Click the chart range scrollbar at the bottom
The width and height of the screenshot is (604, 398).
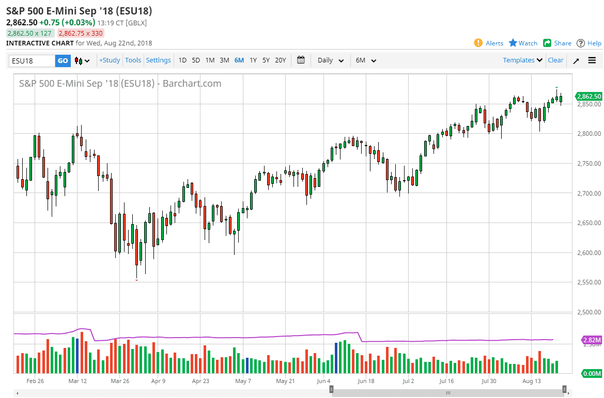[448, 392]
